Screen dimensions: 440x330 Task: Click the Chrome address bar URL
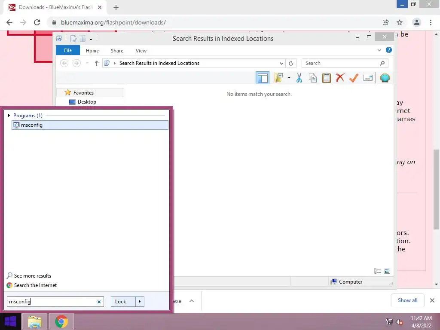(x=113, y=22)
